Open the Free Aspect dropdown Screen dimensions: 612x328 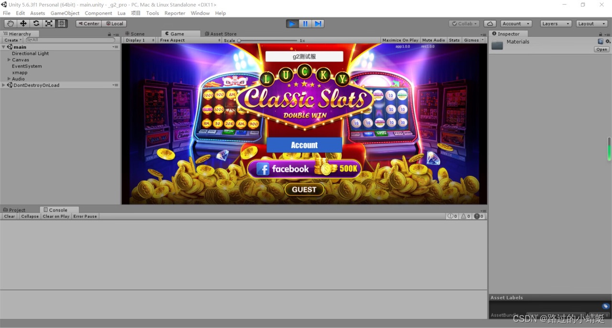click(x=190, y=40)
